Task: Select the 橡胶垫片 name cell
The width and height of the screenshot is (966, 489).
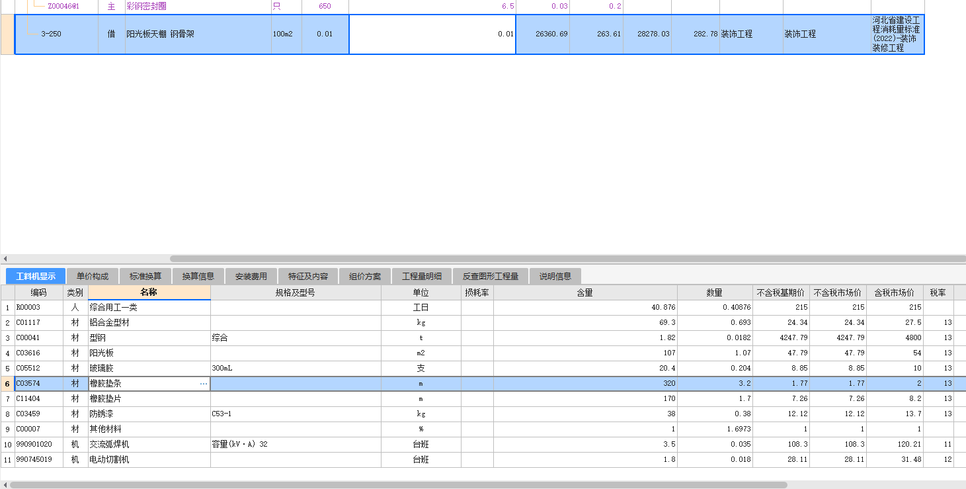Action: (149, 399)
